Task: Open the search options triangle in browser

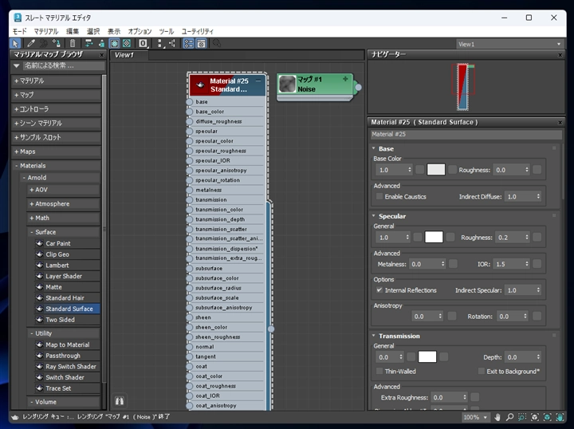Action: tap(16, 66)
